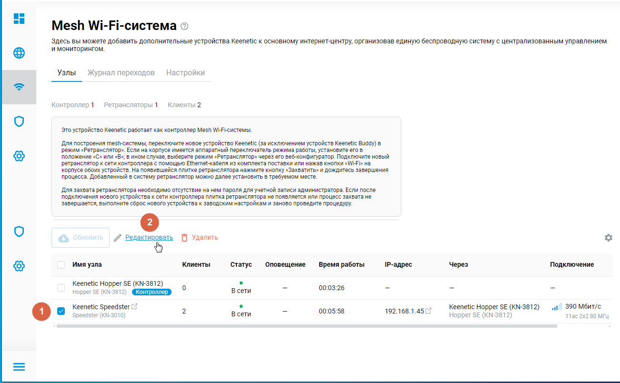
Task: Open the Internet globe icon in sidebar
Action: (19, 53)
